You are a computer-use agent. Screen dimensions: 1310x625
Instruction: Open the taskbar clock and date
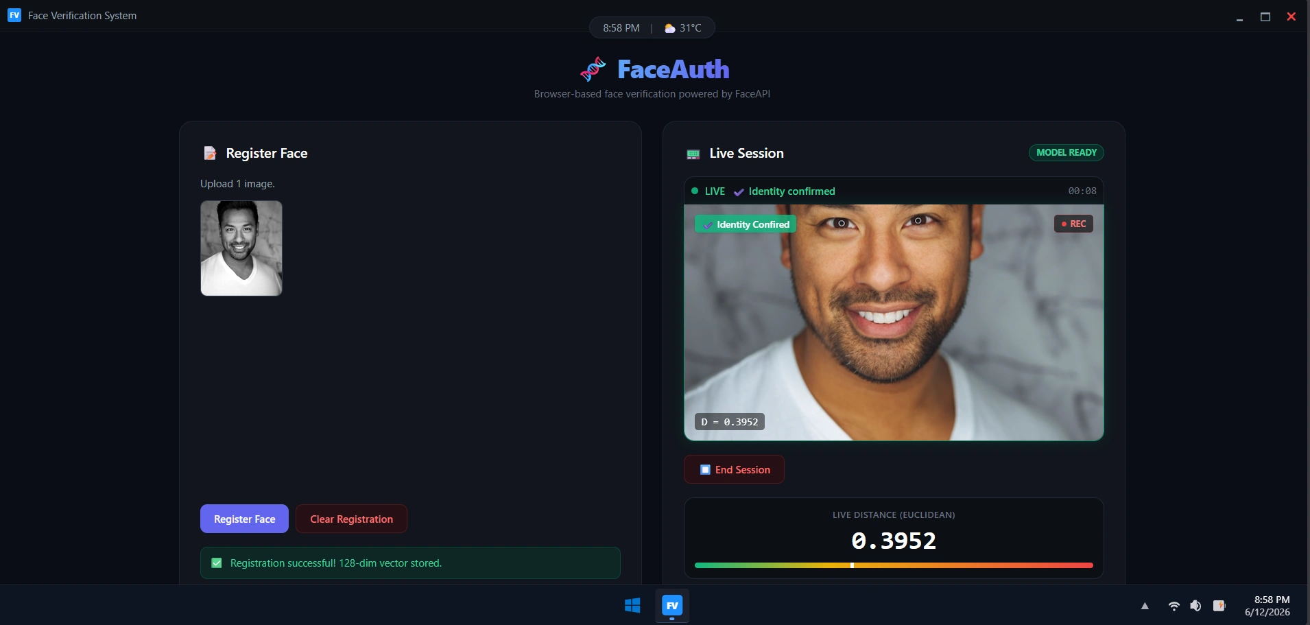(x=1267, y=606)
